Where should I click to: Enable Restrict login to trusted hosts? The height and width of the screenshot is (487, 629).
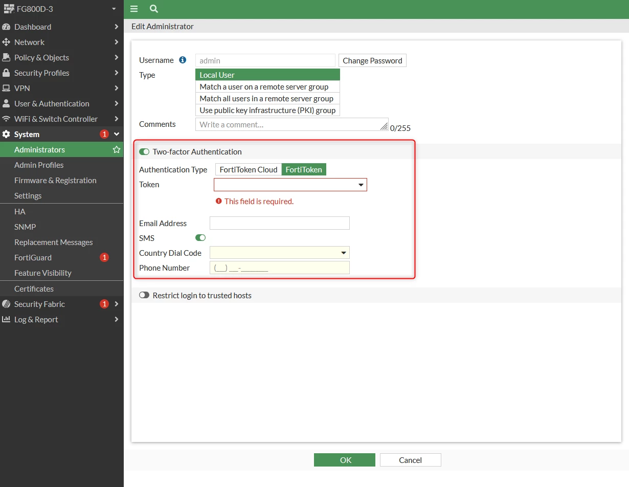144,295
